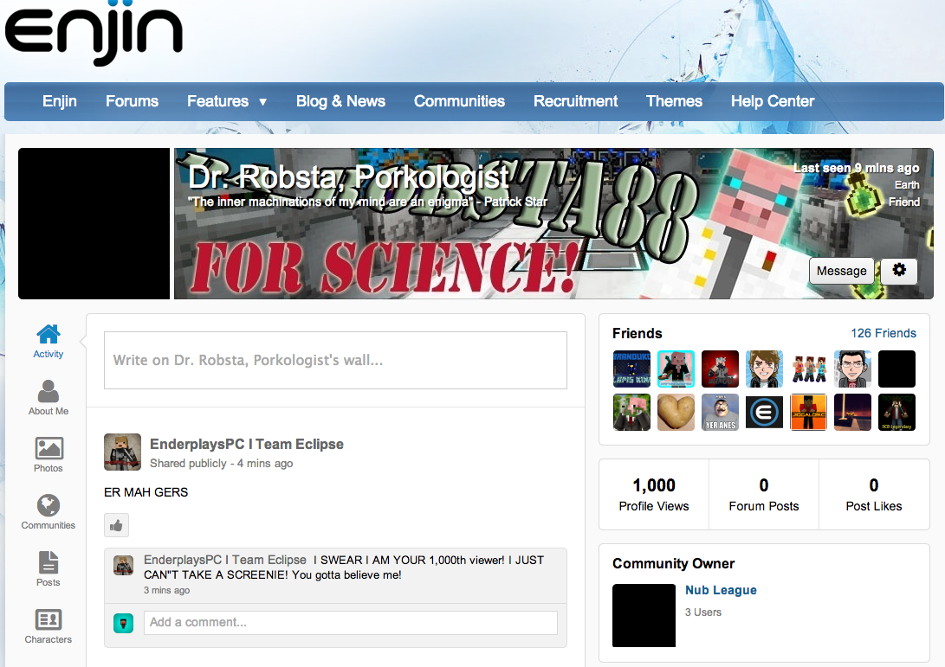Open the Posts document icon
The image size is (945, 667).
[49, 562]
